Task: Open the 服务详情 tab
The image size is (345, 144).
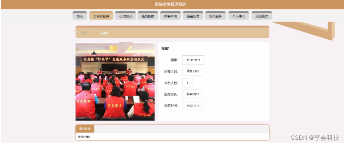Action: click(x=85, y=129)
